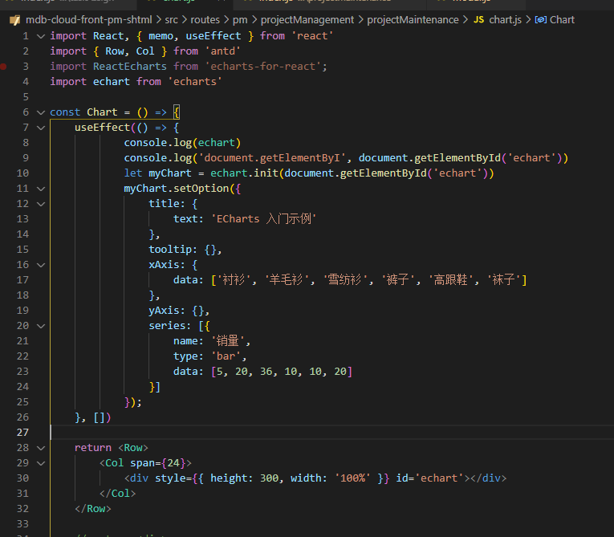Screen dimensions: 614x537
Task: Click myChart.setOption on line 11
Action: point(177,189)
